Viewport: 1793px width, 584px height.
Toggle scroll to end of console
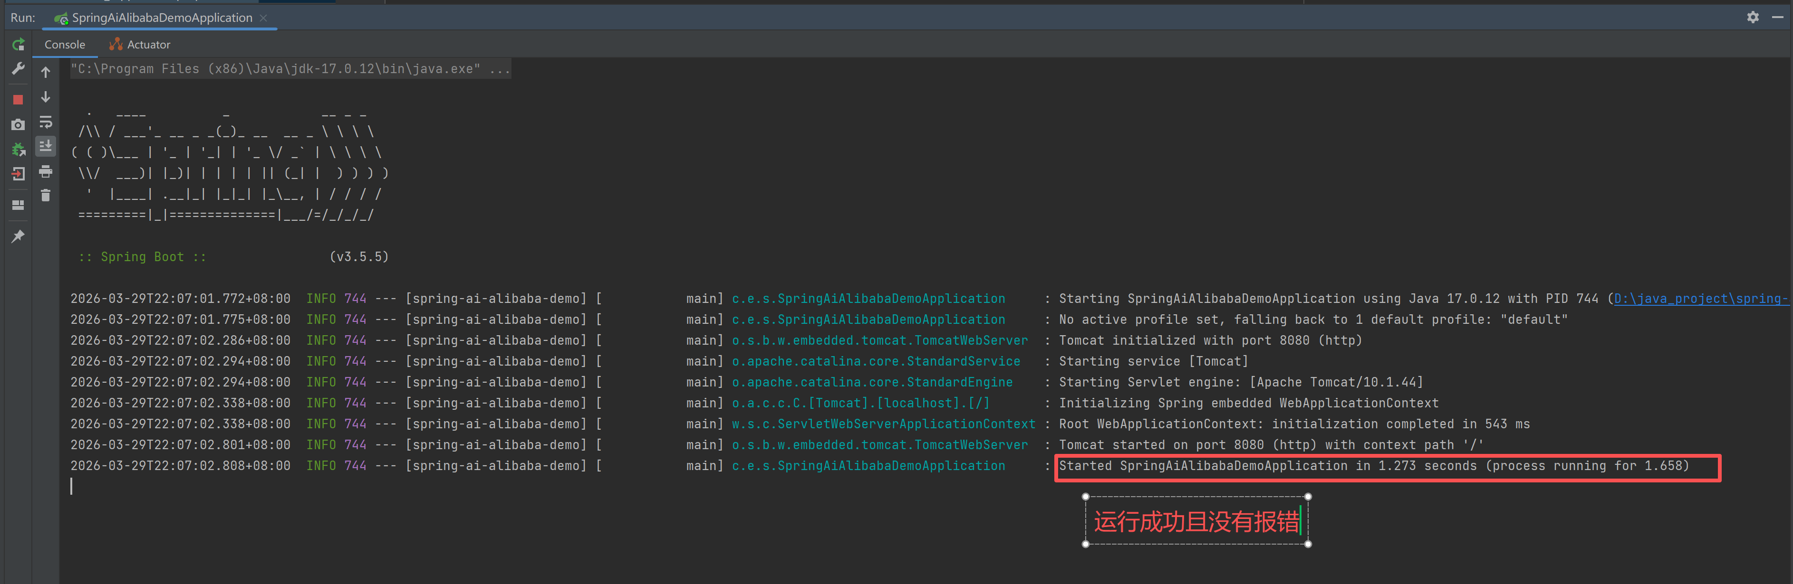coord(46,146)
